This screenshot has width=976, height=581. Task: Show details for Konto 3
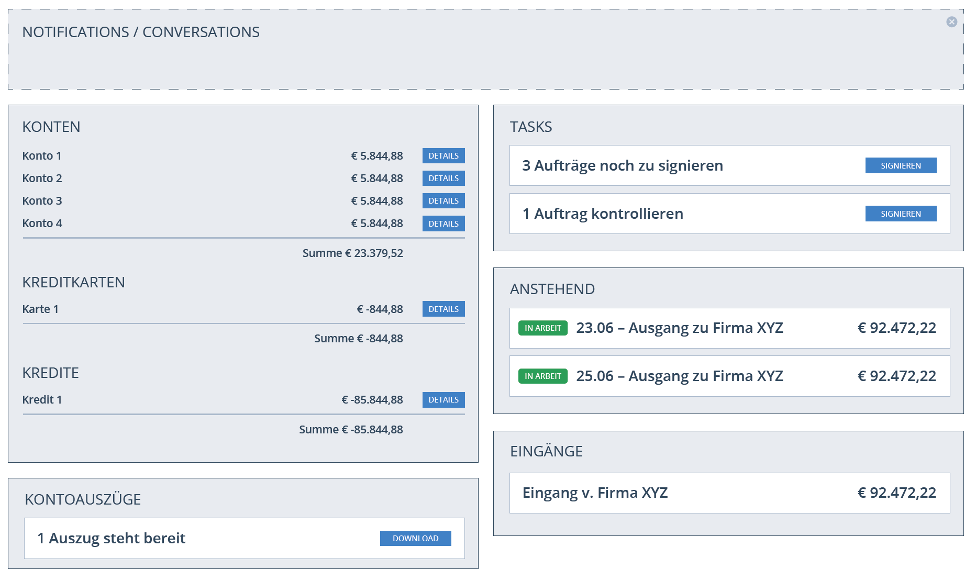click(443, 201)
